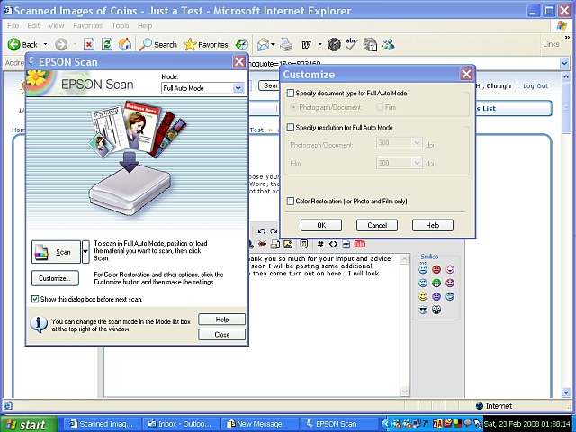Image resolution: width=576 pixels, height=432 pixels.
Task: Go to Home page in Internet Explorer
Action: [x=125, y=44]
